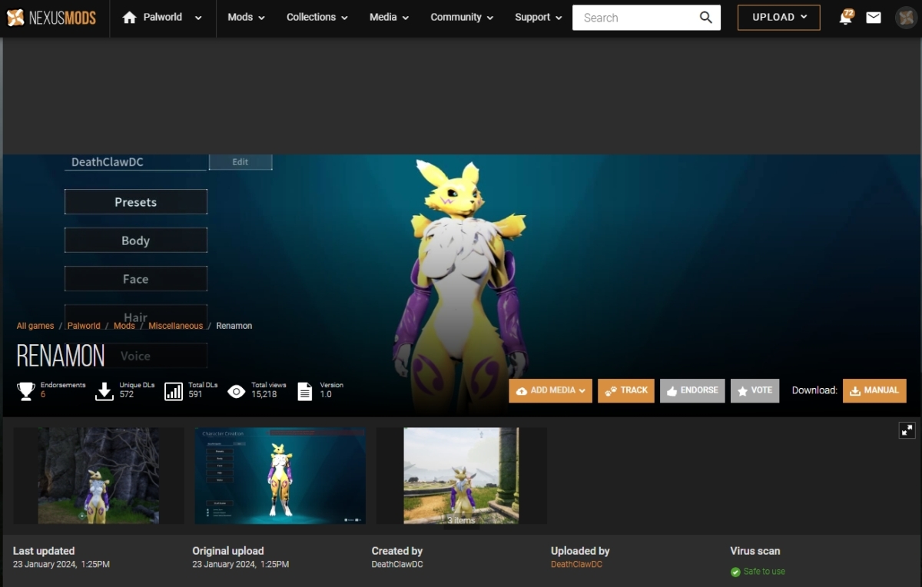
Task: Click the Palworld home icon
Action: pos(129,18)
